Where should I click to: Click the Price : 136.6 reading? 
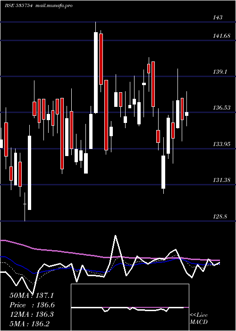coord(32,305)
